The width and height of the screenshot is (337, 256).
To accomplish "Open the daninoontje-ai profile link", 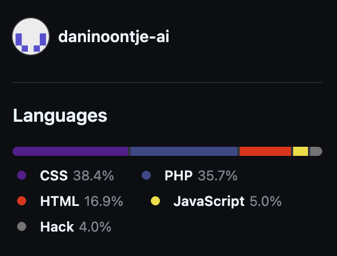I will [114, 37].
